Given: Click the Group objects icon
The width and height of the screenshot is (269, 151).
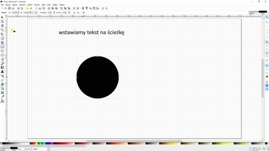Looking at the screenshot, I should coord(74,8).
